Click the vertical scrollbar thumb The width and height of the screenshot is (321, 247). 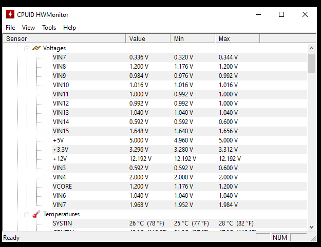tap(311, 64)
